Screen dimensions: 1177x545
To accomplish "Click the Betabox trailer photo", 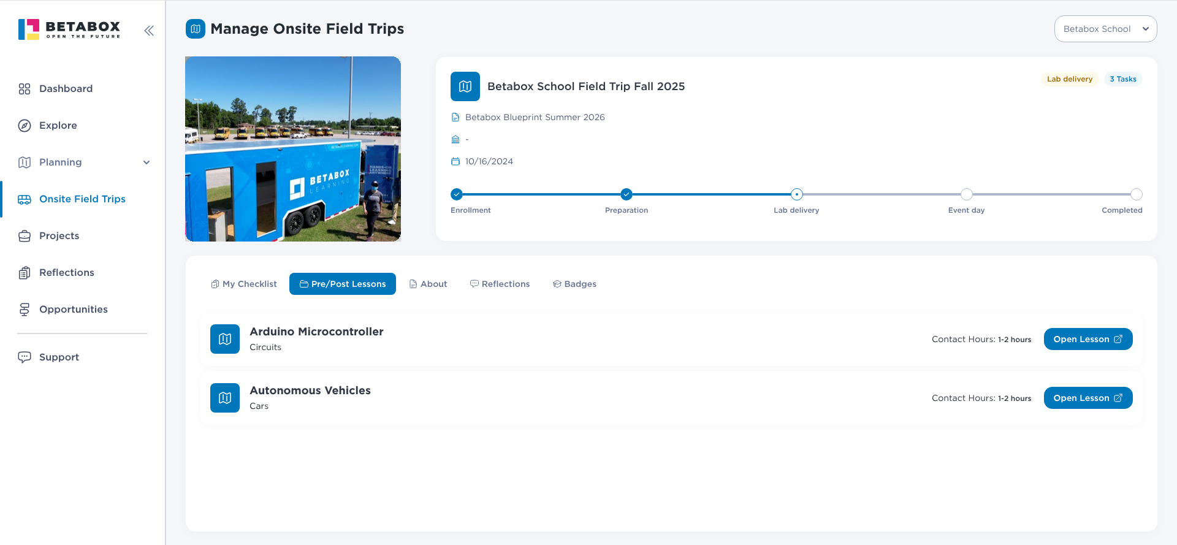I will tap(293, 149).
